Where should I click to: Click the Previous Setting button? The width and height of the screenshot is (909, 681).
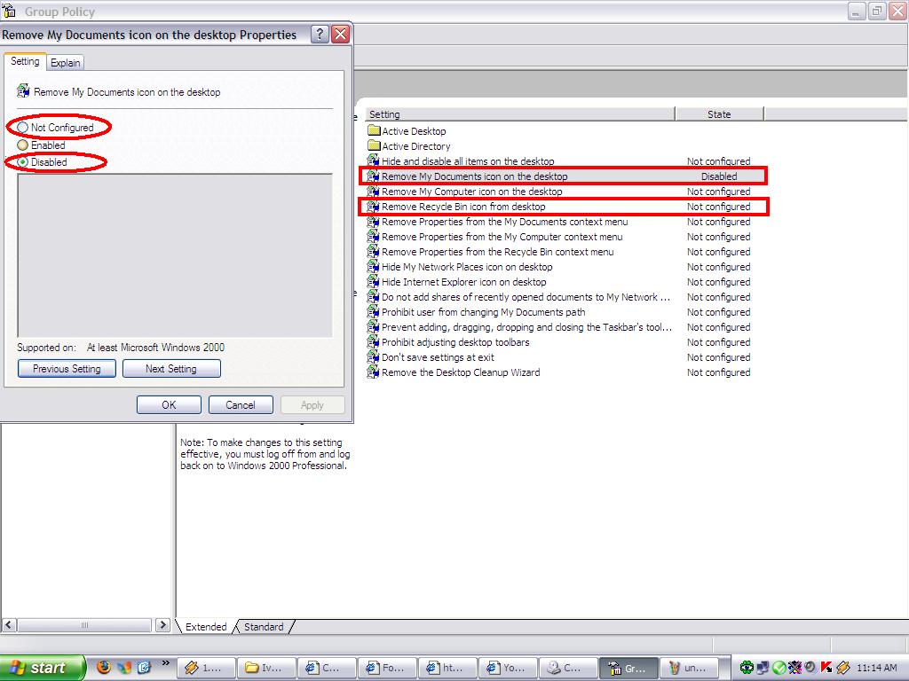click(67, 368)
